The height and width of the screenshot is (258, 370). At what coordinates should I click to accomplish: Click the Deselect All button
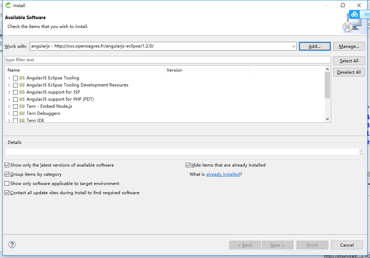349,72
